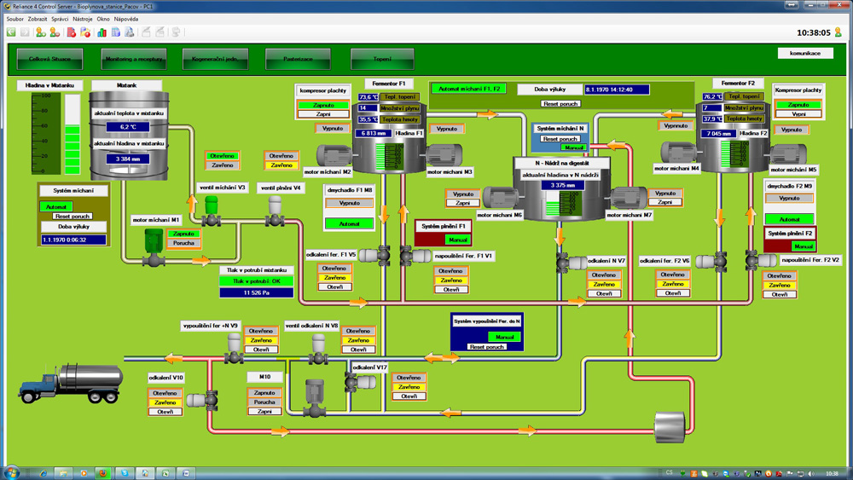Click the ventil plnění V4 valve symbol
Image resolution: width=853 pixels, height=480 pixels.
pos(275,212)
